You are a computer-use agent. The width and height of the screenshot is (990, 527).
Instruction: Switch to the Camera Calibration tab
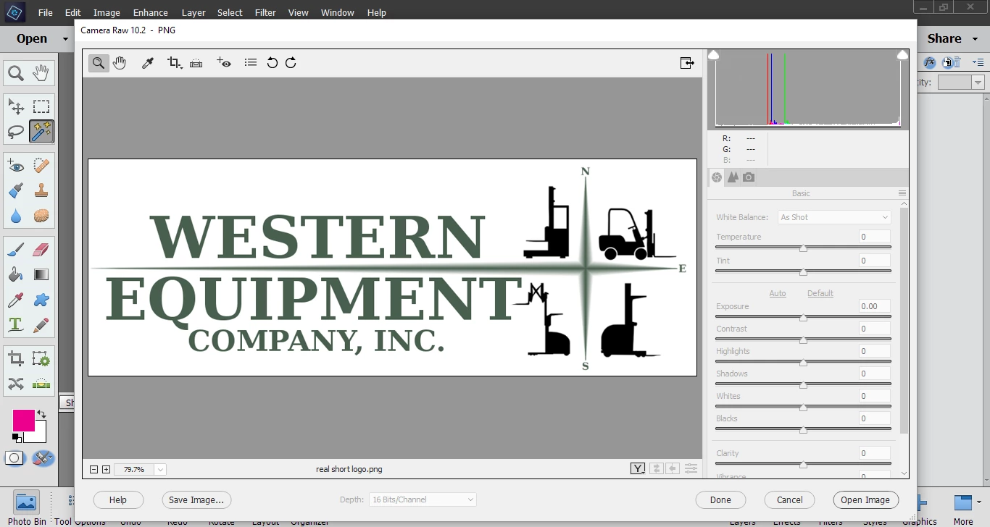click(749, 177)
